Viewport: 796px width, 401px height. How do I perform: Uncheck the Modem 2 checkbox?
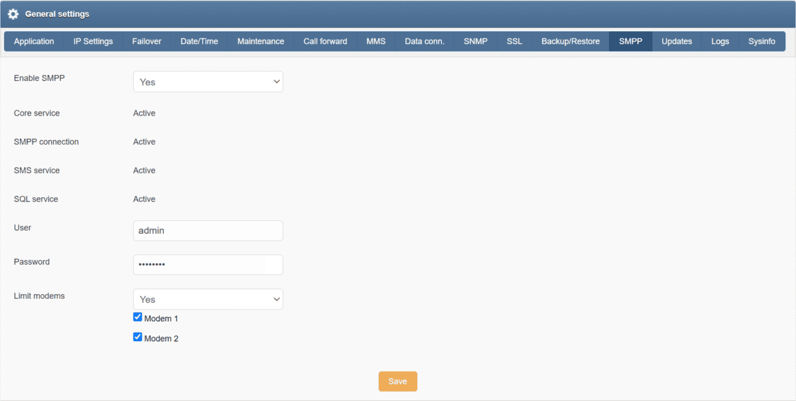[x=138, y=337]
